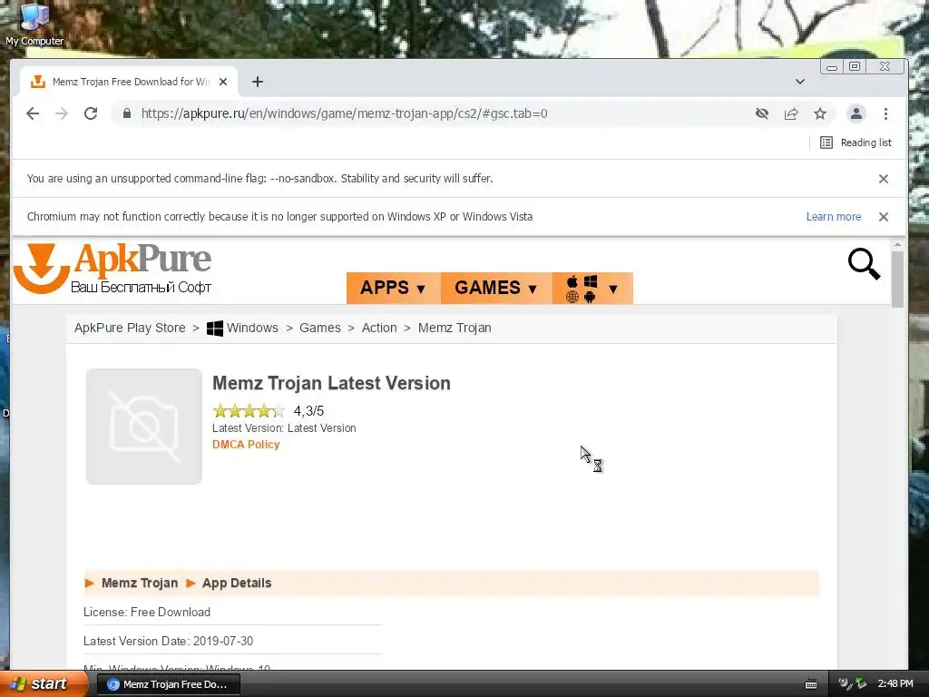Click the forward navigation arrow
Image resolution: width=929 pixels, height=697 pixels.
[x=62, y=113]
